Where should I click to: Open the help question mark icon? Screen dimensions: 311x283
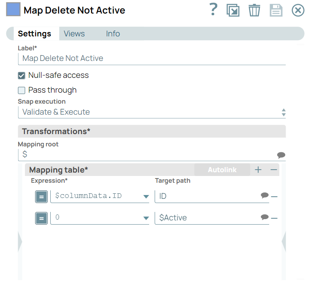tap(213, 9)
